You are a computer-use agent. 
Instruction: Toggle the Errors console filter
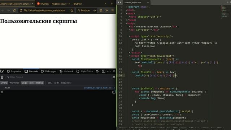point(4,83)
